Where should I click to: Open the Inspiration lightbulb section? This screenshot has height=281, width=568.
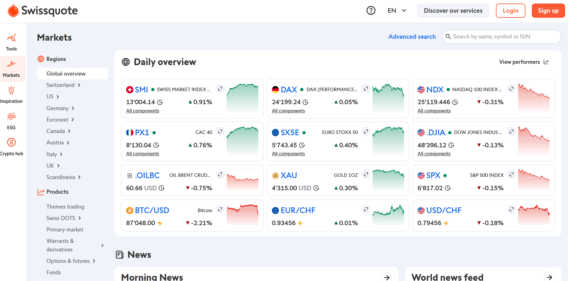[x=11, y=95]
